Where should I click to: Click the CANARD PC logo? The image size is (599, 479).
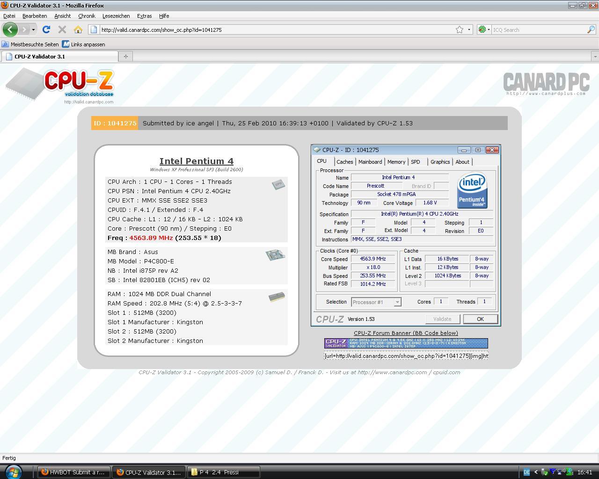tap(546, 83)
